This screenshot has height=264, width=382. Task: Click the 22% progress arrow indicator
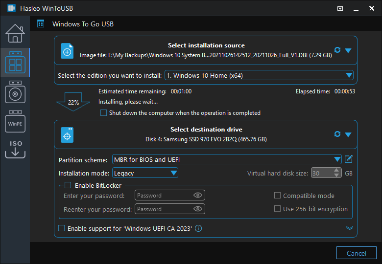[73, 102]
